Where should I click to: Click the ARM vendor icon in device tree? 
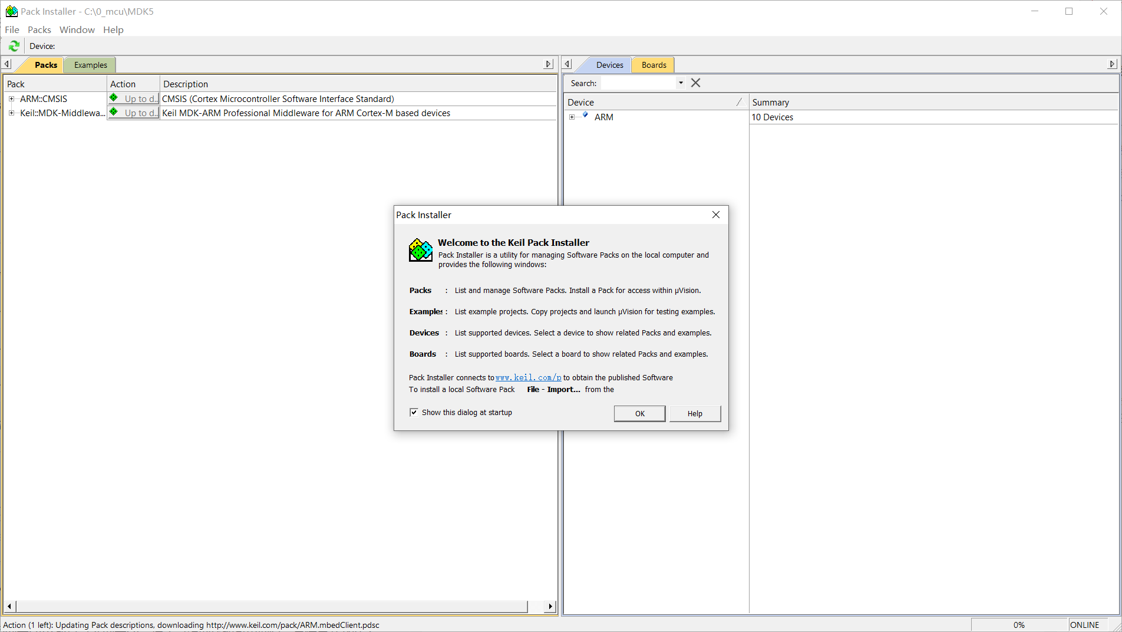point(585,116)
